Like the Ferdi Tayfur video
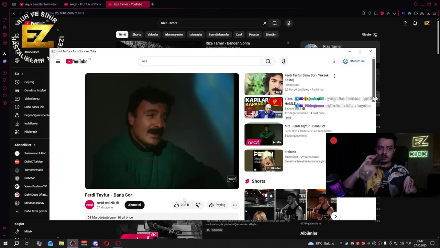The image size is (440, 248). point(181,205)
